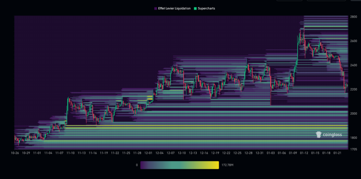Select the 01-21 date axis label
Viewport: 361px width, 179px height.
click(337, 153)
